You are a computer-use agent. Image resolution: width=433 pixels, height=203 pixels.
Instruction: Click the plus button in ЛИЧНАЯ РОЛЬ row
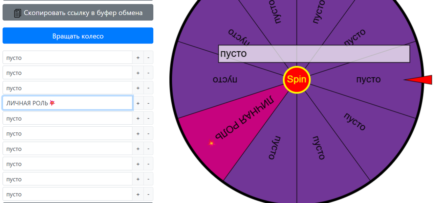(138, 103)
